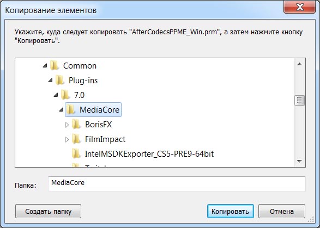The width and height of the screenshot is (320, 228).
Task: Expand the FilmImpact folder node
Action: [x=67, y=139]
